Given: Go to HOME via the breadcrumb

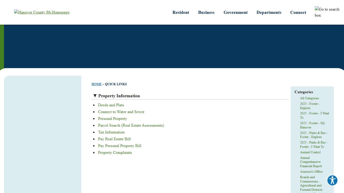Looking at the screenshot, I should coord(96,84).
